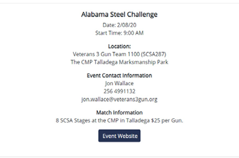Screen dimensions: 239x158
Task: Open the Event Website button
Action: tap(119, 136)
